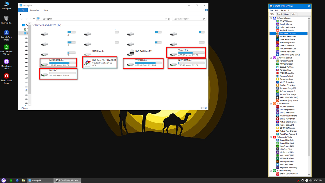Image resolution: width=325 pixels, height=183 pixels.
Task: Open Everything Search
Action: tap(287, 42)
